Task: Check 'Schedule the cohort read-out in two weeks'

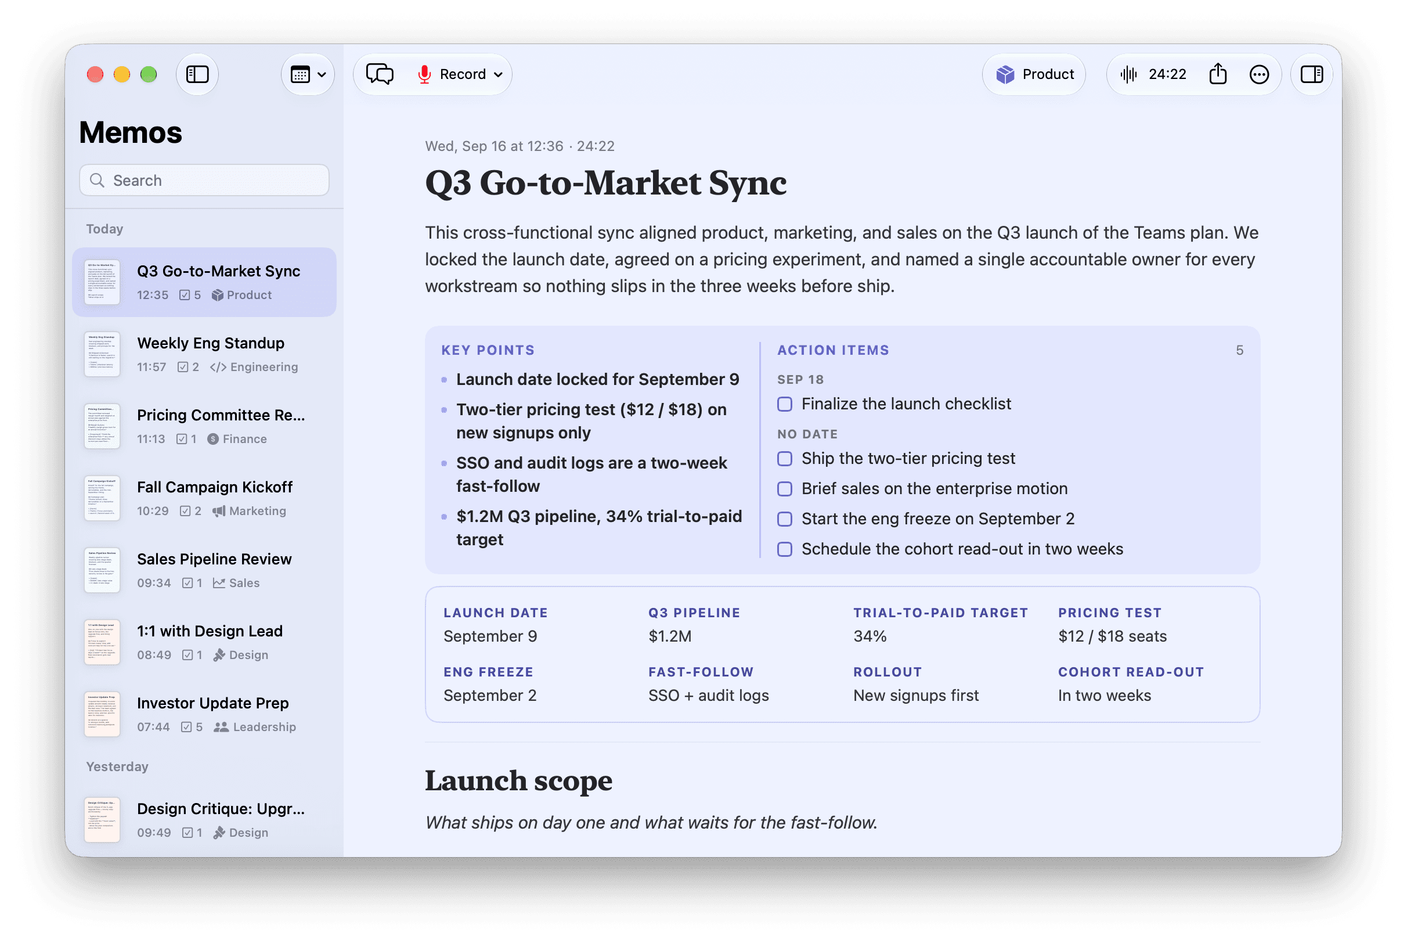Action: point(785,549)
